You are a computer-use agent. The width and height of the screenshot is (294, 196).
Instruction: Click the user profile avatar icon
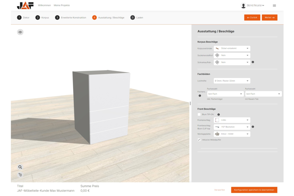tap(243, 5)
